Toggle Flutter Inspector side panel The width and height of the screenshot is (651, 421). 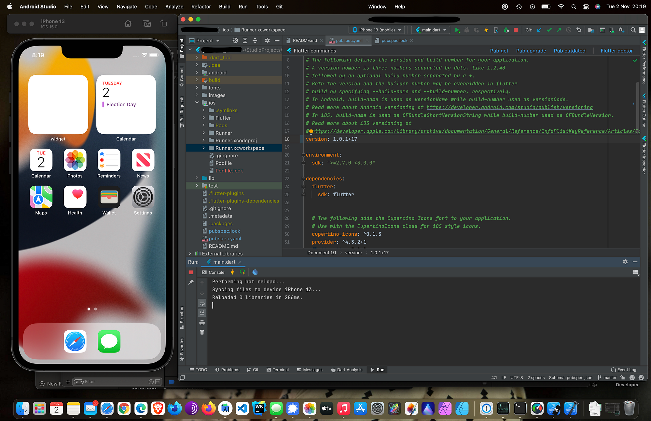tap(644, 155)
